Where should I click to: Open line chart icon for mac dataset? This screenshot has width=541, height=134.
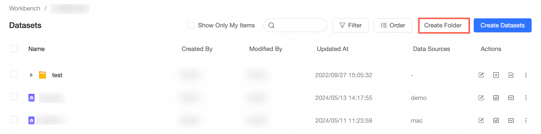(x=511, y=121)
